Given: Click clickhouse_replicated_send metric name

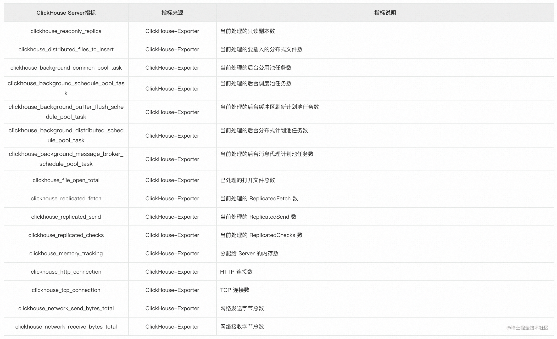Looking at the screenshot, I should [66, 217].
